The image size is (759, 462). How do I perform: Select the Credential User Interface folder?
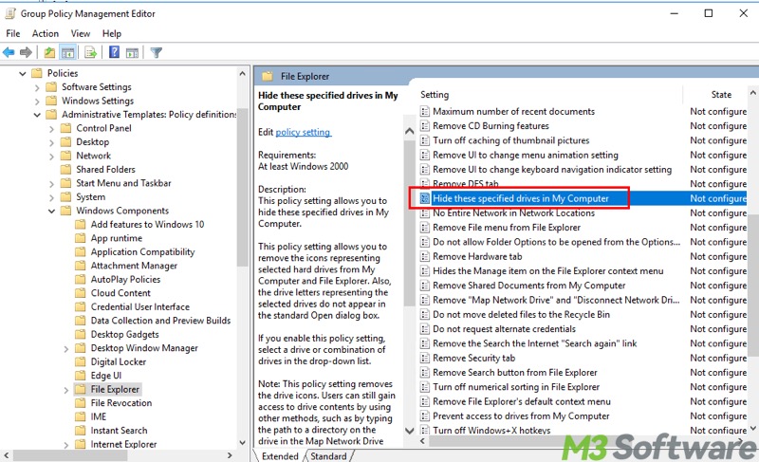click(x=139, y=306)
